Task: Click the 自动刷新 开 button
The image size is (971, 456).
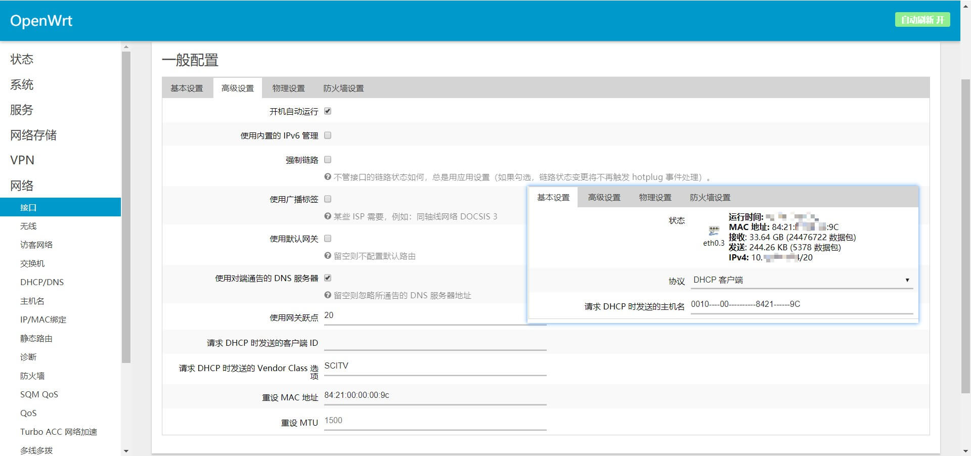Action: click(922, 20)
